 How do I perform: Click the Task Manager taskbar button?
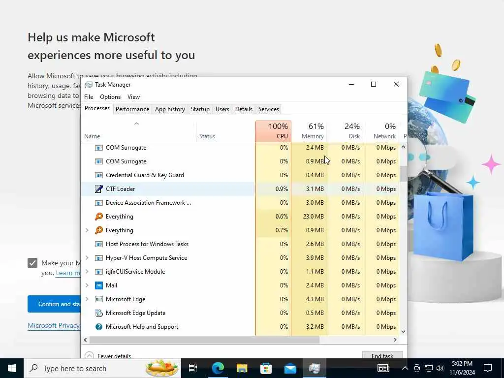click(x=314, y=368)
